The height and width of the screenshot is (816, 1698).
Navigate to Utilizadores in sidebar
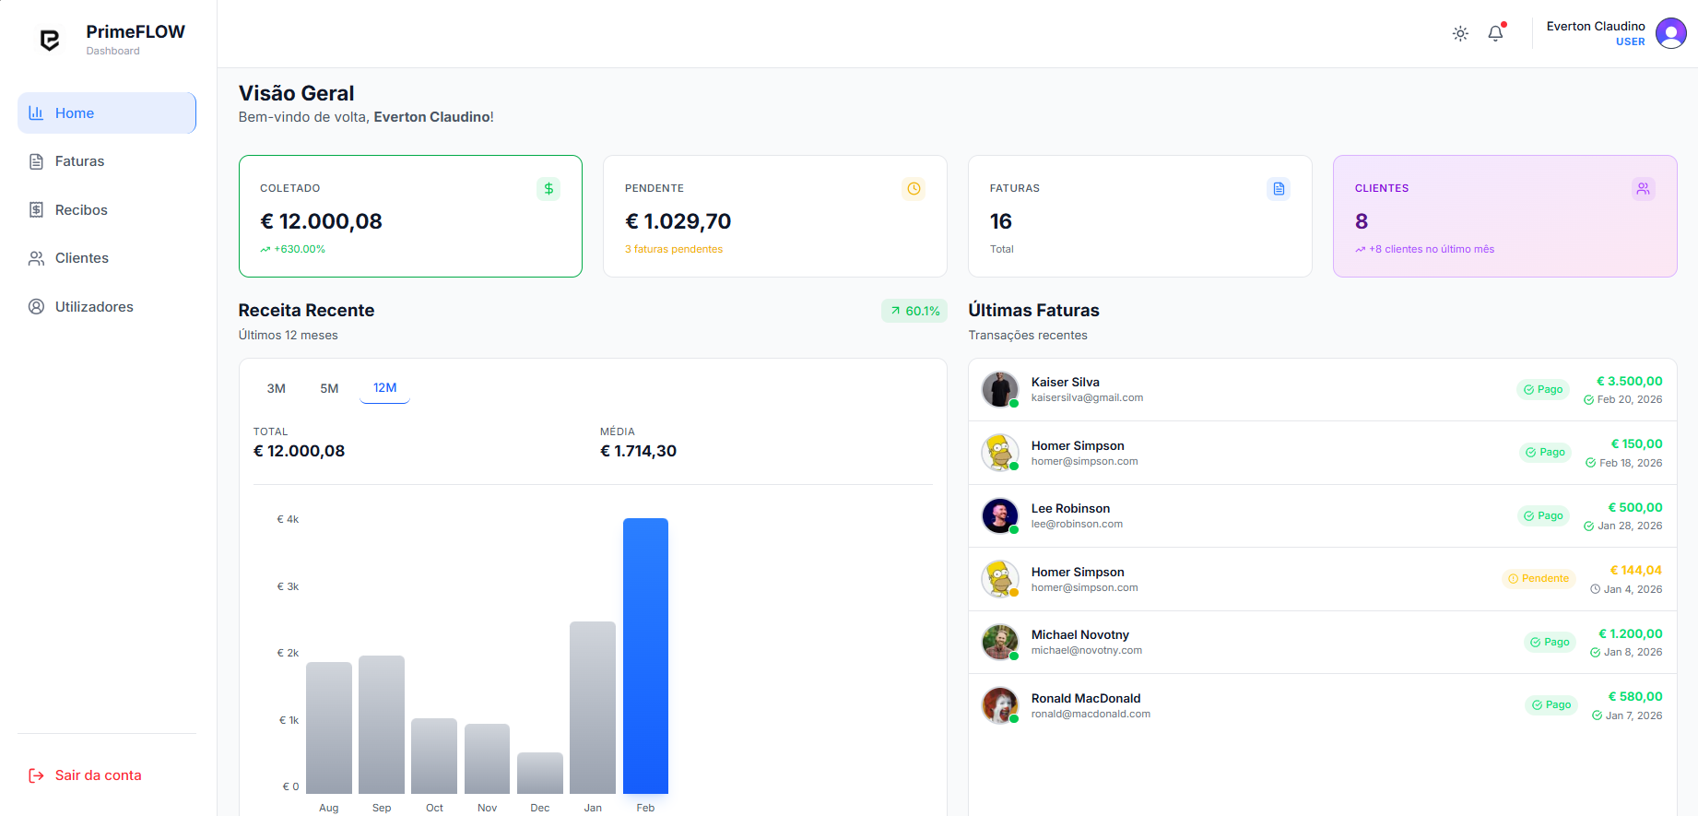tap(93, 307)
